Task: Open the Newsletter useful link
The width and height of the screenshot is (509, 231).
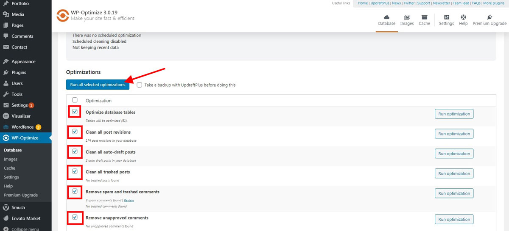Action: [442, 3]
